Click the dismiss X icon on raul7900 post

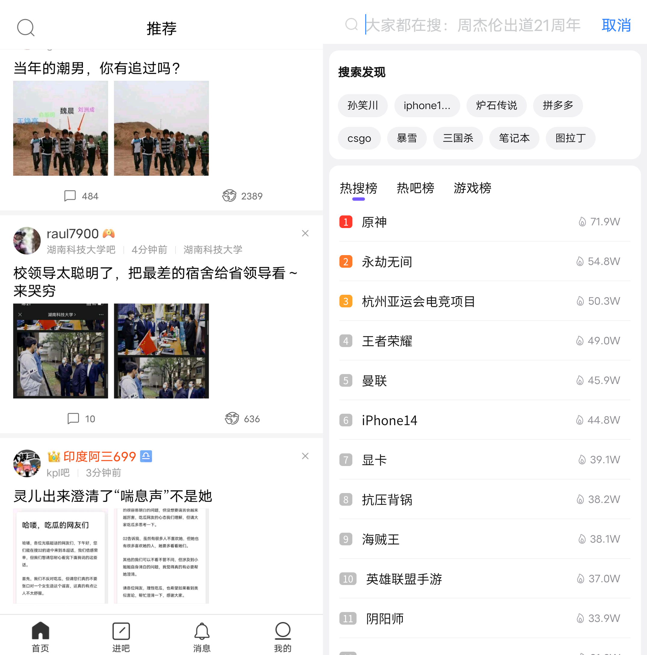[305, 233]
